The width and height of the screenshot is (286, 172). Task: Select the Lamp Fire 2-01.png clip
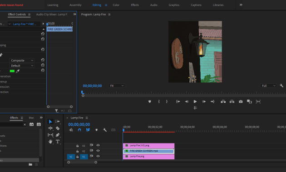click(x=148, y=145)
